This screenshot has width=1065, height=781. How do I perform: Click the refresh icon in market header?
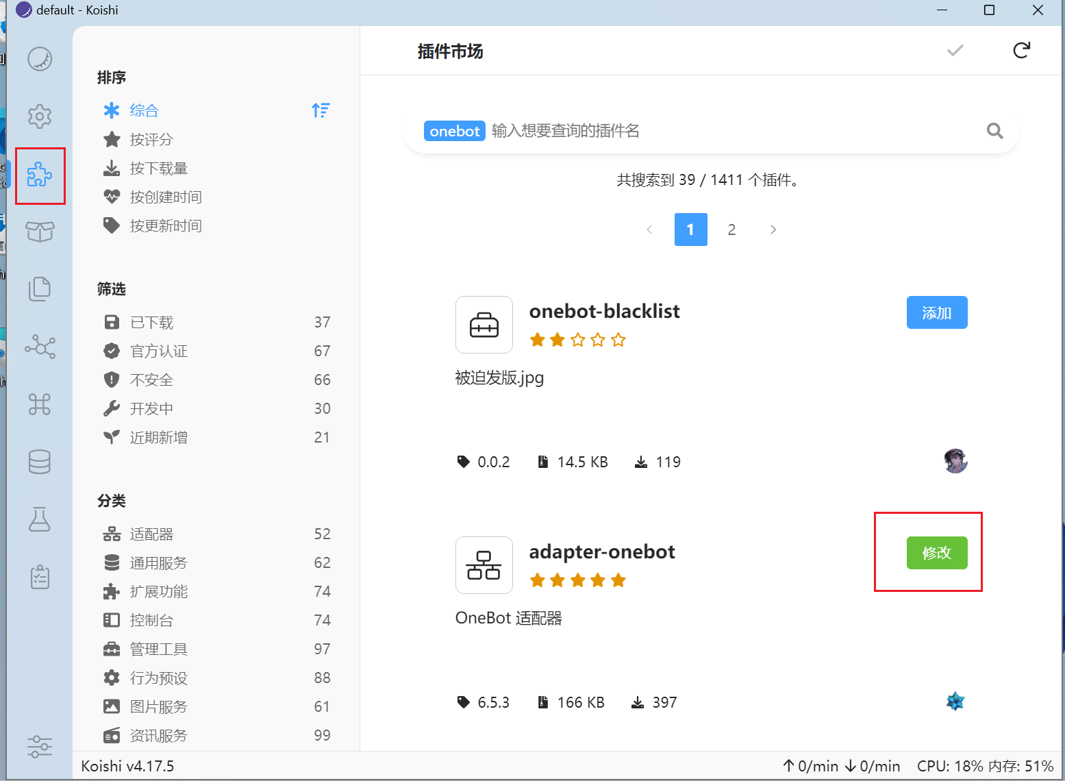point(1021,50)
